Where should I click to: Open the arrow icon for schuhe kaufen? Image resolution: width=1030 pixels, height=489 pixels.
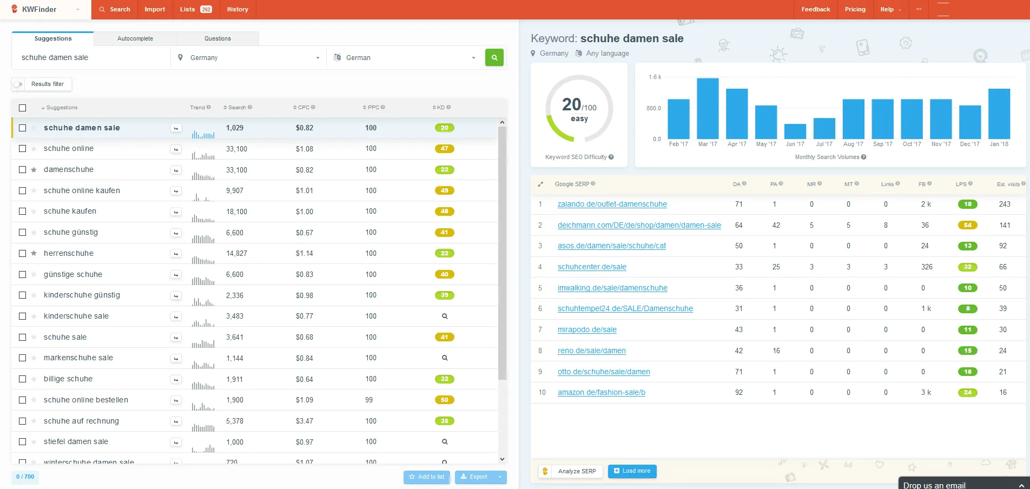click(176, 212)
